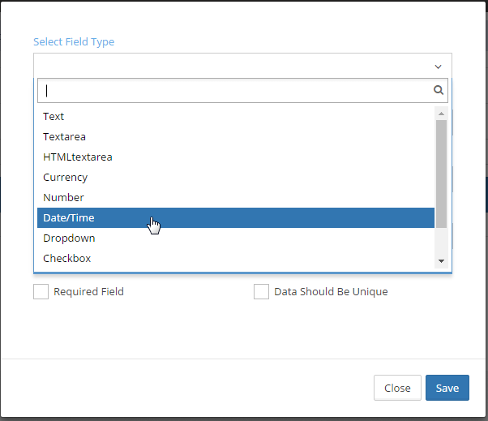Image resolution: width=488 pixels, height=421 pixels.
Task: Click the field type list scrollbar thumb
Action: [x=441, y=162]
